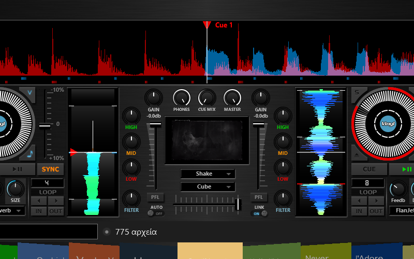Click the CUE MIX knob
This screenshot has width=414, height=259.
coord(206,98)
